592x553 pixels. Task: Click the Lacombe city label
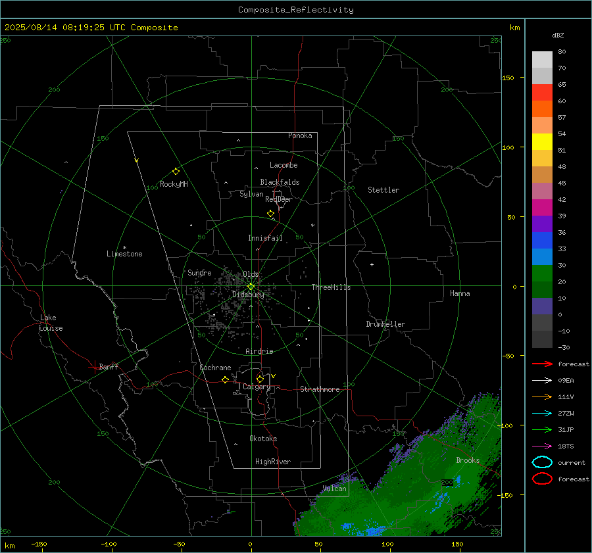pyautogui.click(x=284, y=165)
